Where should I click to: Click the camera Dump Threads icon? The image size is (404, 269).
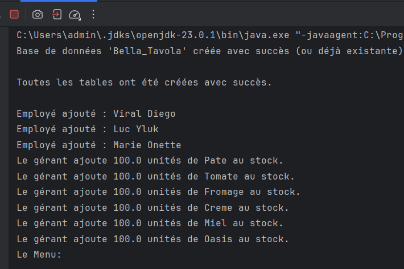click(38, 14)
